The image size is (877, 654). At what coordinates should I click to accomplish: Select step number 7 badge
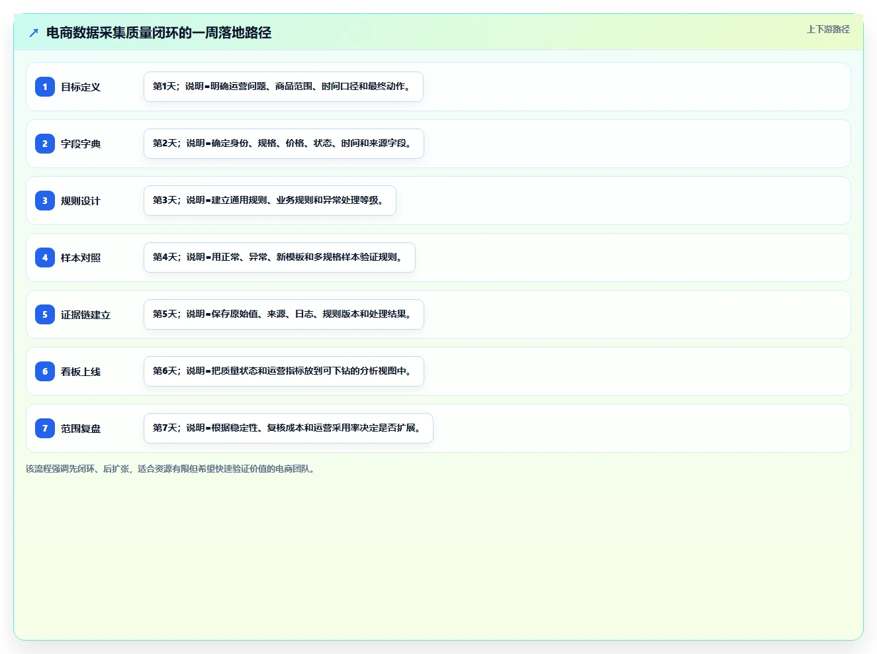click(x=45, y=428)
